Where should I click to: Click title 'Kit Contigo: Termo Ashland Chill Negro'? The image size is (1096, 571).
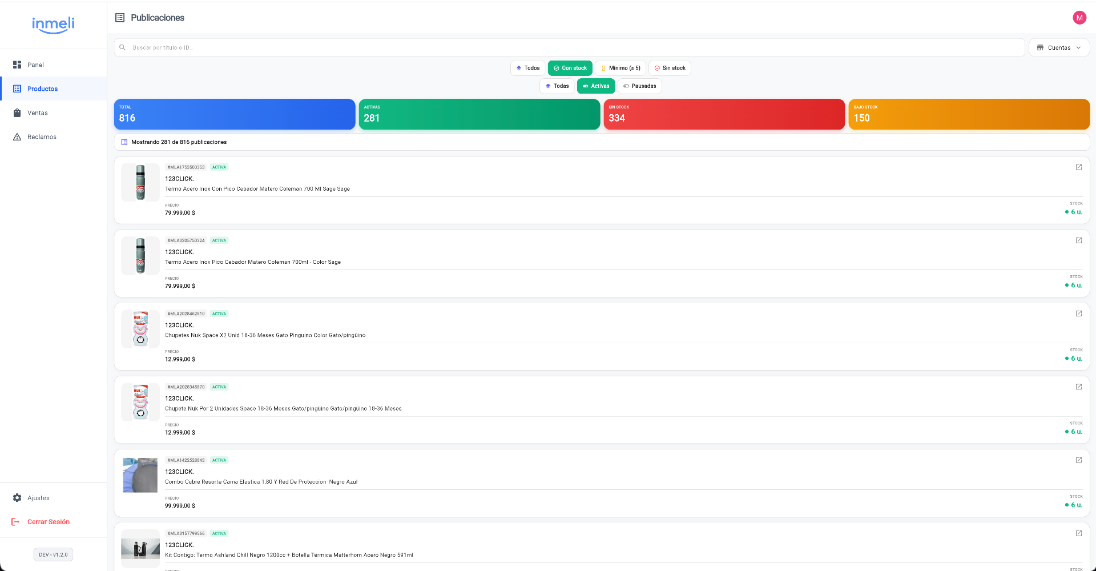[289, 555]
